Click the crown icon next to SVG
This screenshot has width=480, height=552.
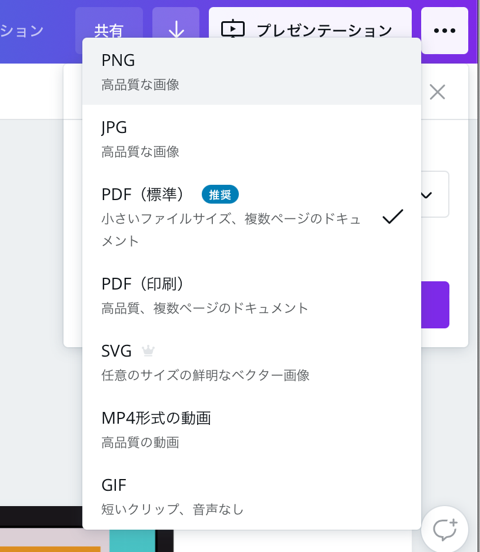(148, 351)
